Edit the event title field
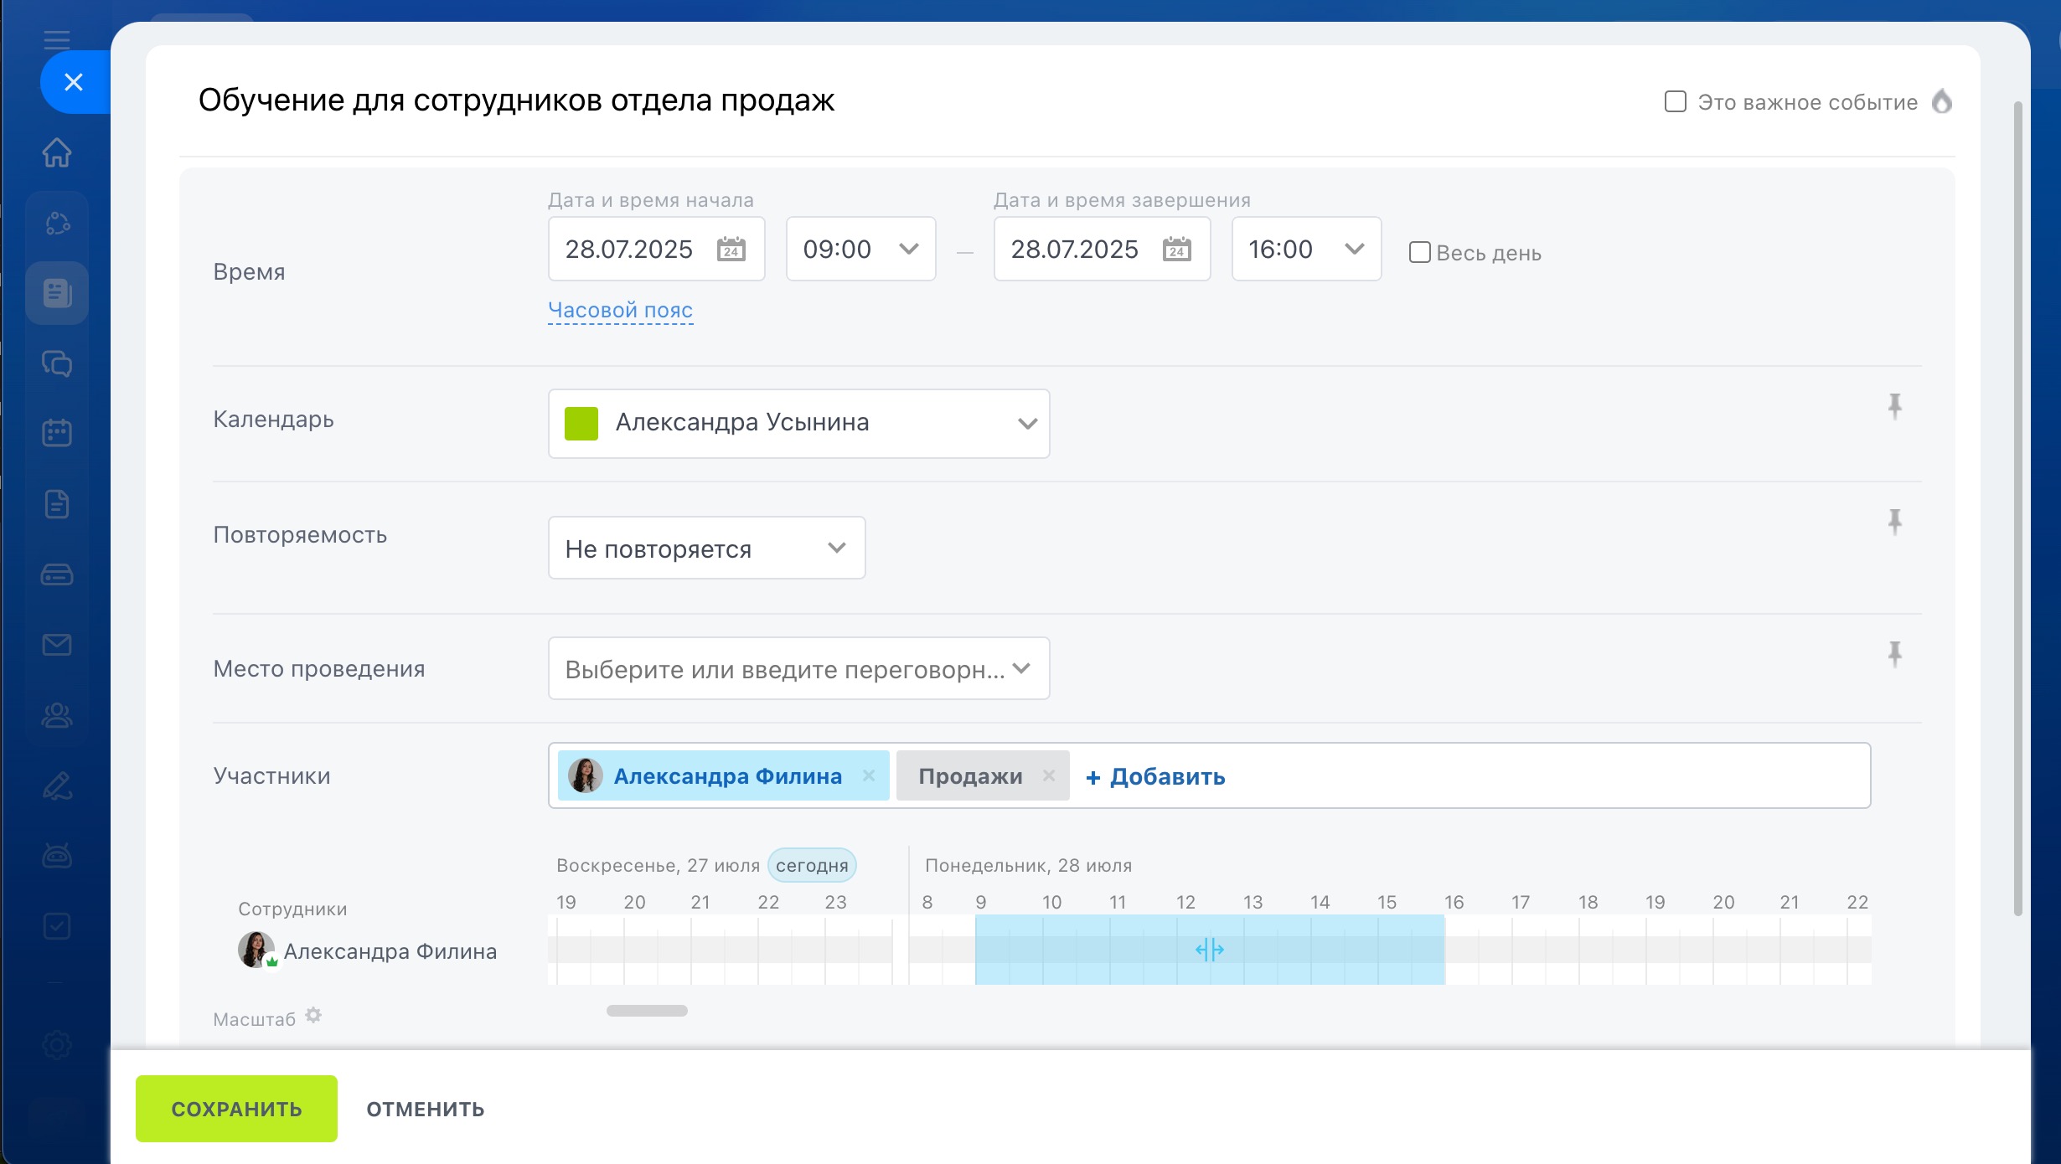2061x1164 pixels. click(x=516, y=100)
